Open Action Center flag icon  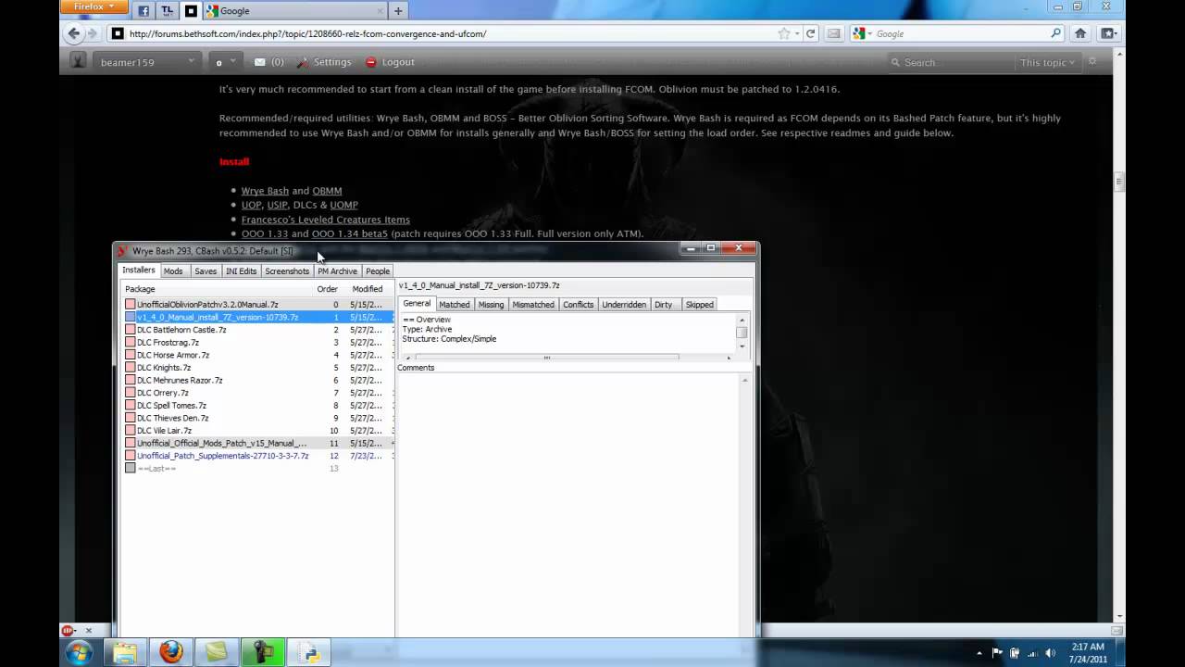coord(997,653)
